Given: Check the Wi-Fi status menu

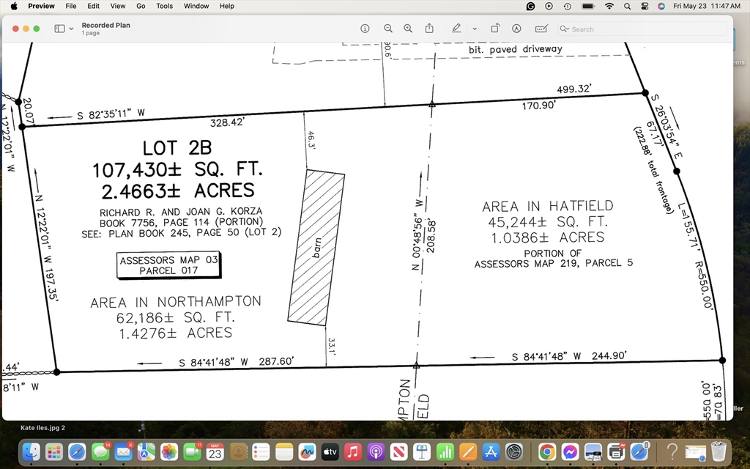Looking at the screenshot, I should pos(609,6).
